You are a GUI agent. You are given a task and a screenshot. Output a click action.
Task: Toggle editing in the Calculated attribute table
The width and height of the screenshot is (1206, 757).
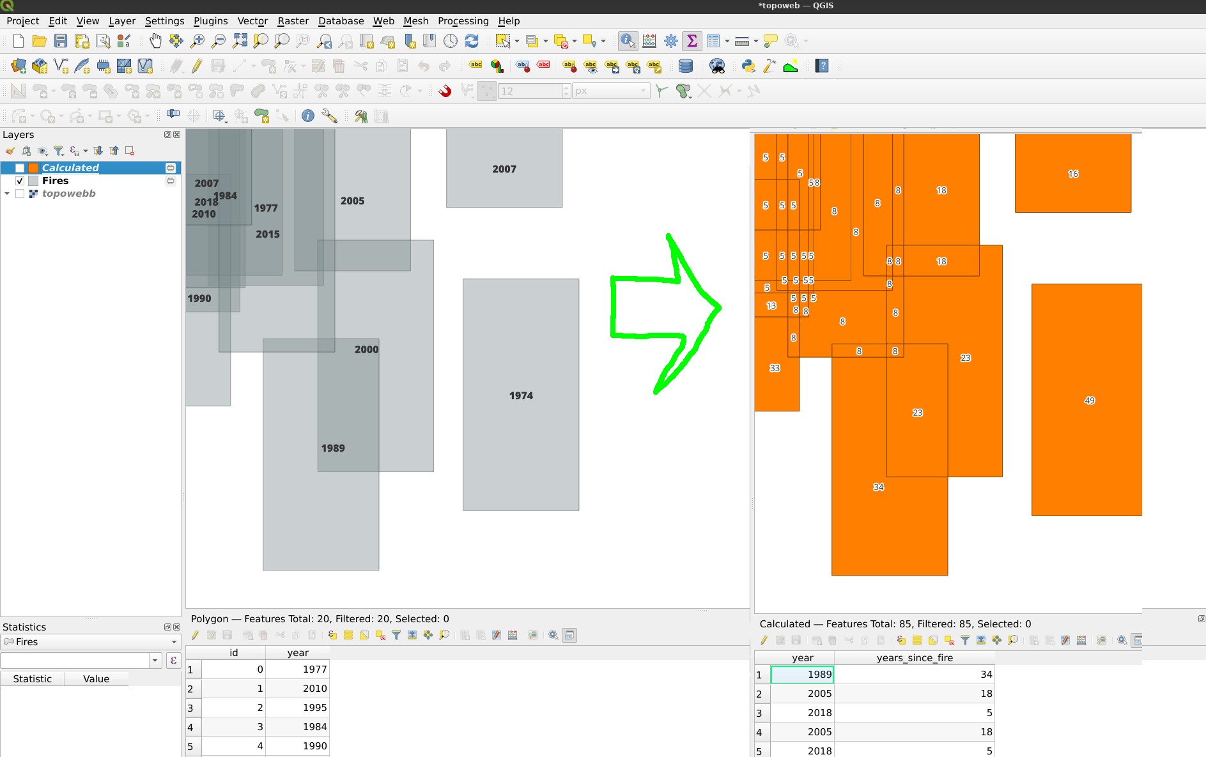764,640
